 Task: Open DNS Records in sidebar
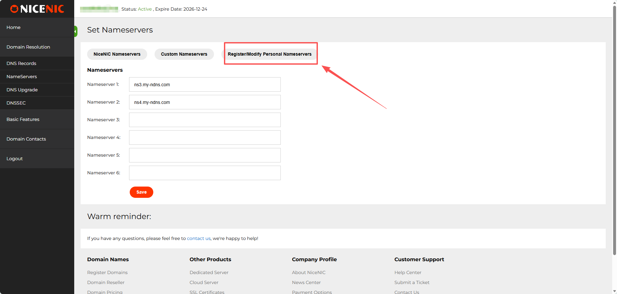[x=21, y=63]
